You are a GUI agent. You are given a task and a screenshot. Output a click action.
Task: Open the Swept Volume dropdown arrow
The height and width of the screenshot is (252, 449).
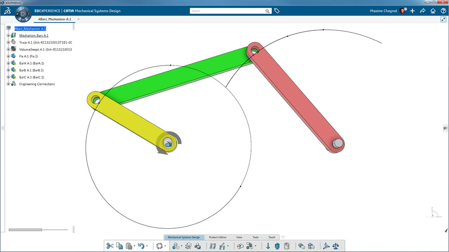coord(255,246)
